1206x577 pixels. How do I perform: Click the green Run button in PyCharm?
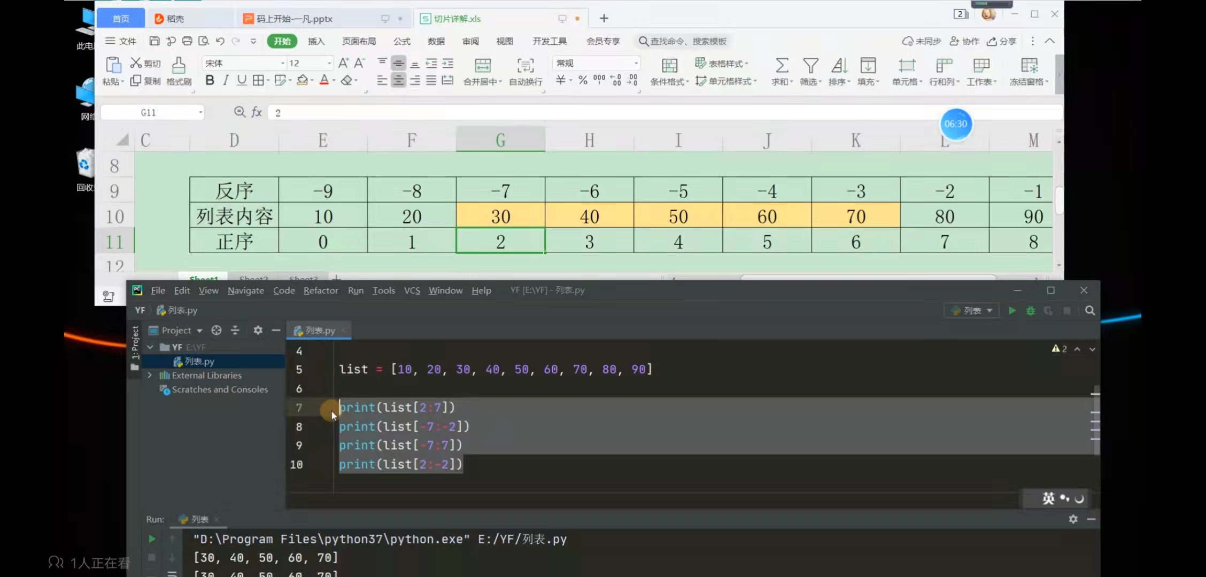point(1012,310)
